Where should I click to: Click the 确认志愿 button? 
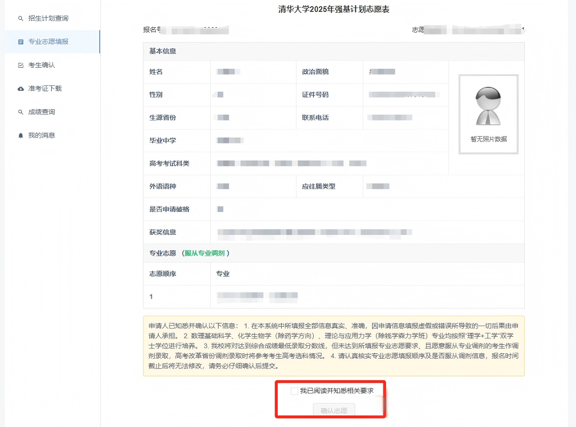[333, 410]
